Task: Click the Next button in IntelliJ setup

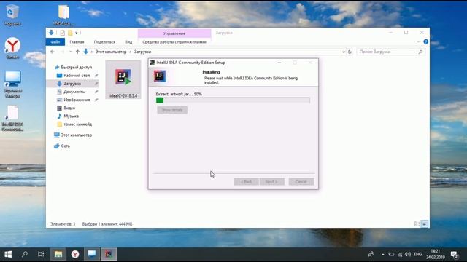Action: pos(272,182)
